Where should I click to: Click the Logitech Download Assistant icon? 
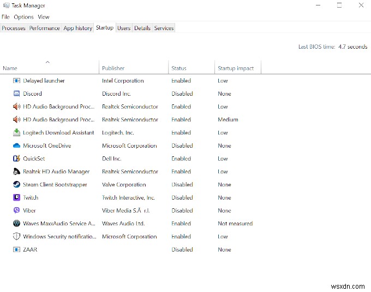16,132
